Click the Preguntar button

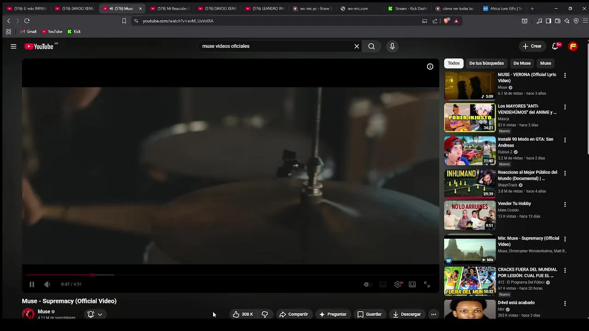[x=333, y=314]
